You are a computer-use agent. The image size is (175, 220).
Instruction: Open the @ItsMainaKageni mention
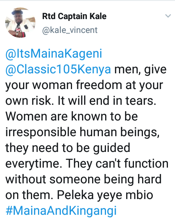click(54, 54)
